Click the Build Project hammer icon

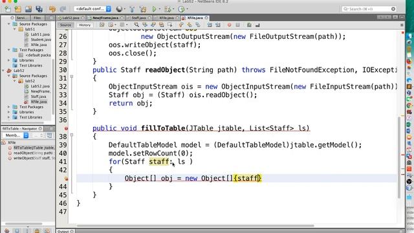click(x=132, y=9)
